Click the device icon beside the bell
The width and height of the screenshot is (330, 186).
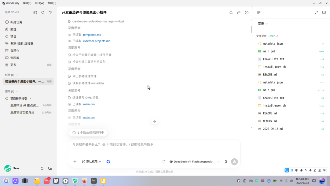point(50,169)
